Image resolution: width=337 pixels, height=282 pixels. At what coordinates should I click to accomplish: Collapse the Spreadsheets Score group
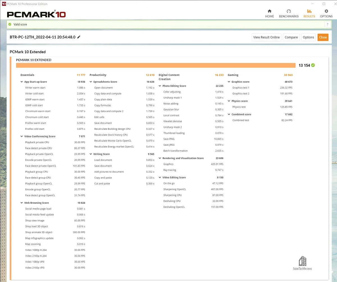[91, 82]
